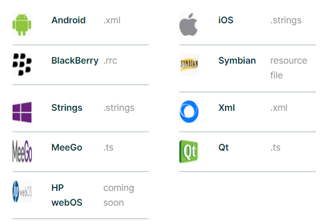
Task: Click the iOS platform name
Action: coord(226,20)
